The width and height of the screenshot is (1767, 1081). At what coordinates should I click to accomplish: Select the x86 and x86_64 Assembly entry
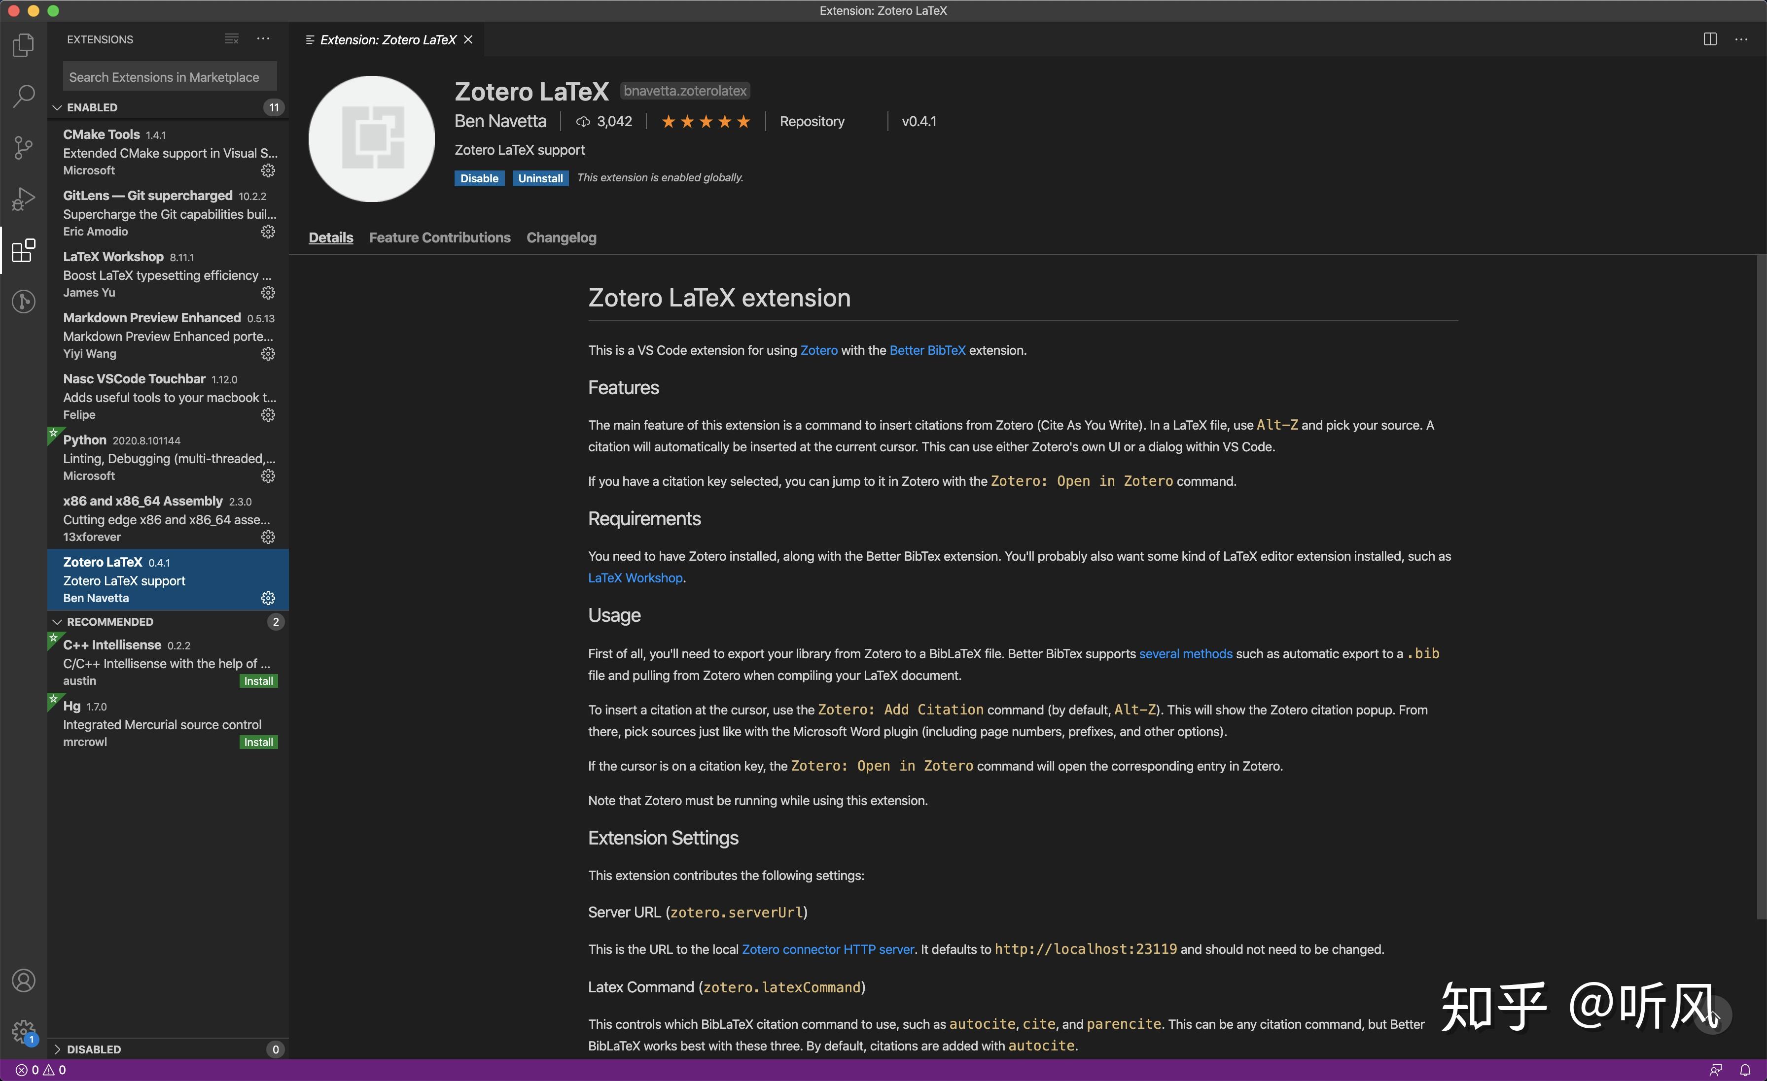167,518
